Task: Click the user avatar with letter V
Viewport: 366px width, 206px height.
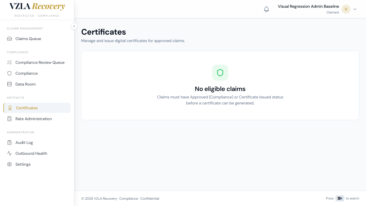Action: tap(346, 9)
